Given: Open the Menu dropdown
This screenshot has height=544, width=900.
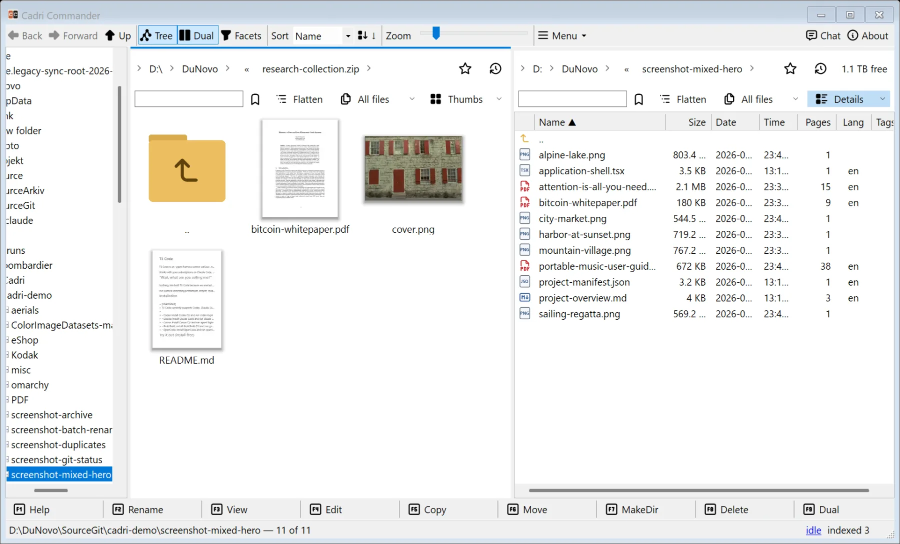Looking at the screenshot, I should point(562,35).
